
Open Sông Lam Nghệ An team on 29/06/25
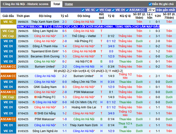(x=45, y=31)
